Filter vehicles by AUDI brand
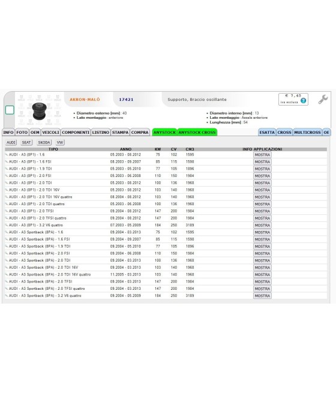The image size is (336, 393). click(11, 143)
